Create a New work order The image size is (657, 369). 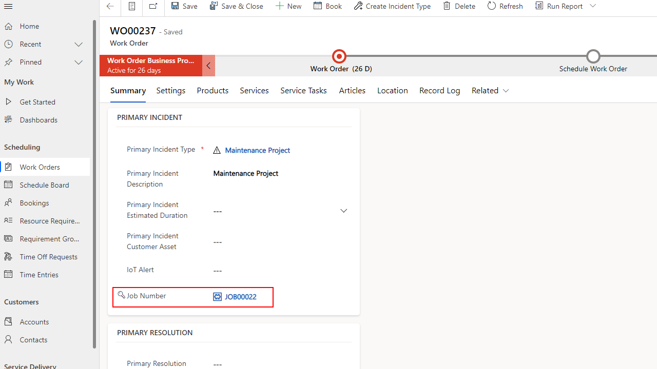pyautogui.click(x=288, y=6)
